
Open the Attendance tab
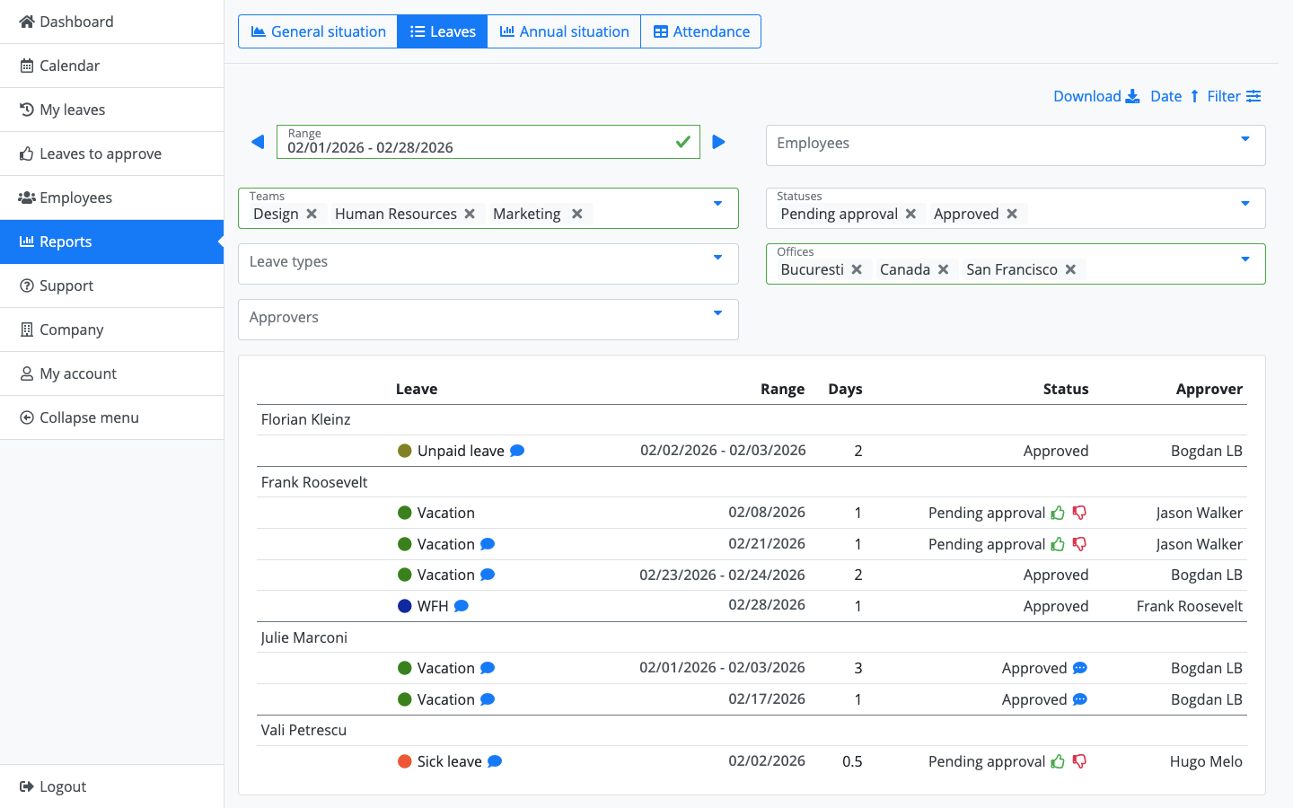pos(701,31)
